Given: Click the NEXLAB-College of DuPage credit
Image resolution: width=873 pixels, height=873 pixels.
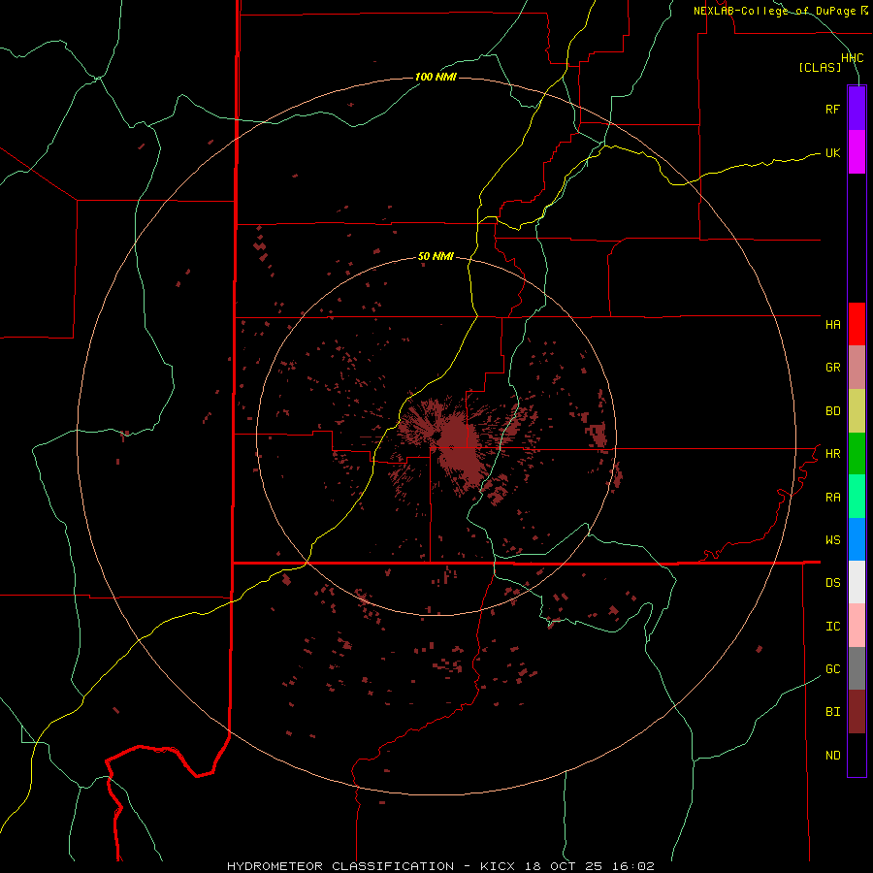Looking at the screenshot, I should pos(780,11).
